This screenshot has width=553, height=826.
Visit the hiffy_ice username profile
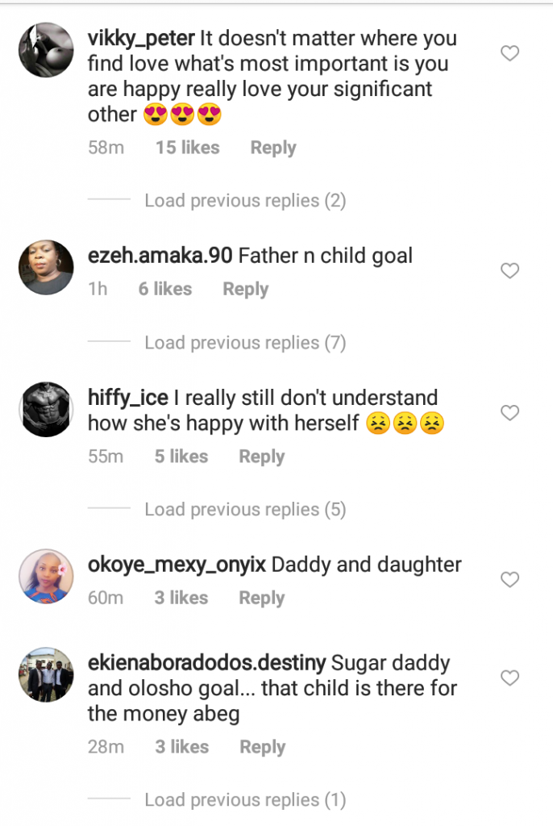(x=127, y=398)
